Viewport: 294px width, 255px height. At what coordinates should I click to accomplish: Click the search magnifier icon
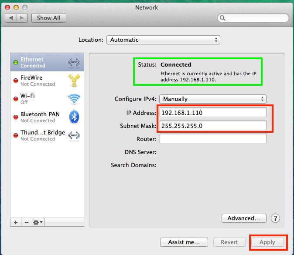(x=222, y=18)
